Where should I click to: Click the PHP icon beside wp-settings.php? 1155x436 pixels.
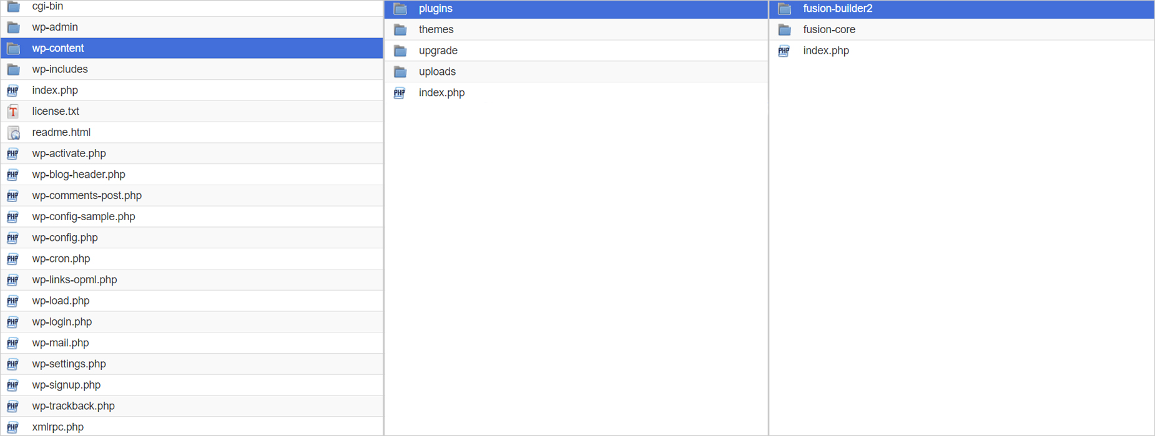coord(12,364)
